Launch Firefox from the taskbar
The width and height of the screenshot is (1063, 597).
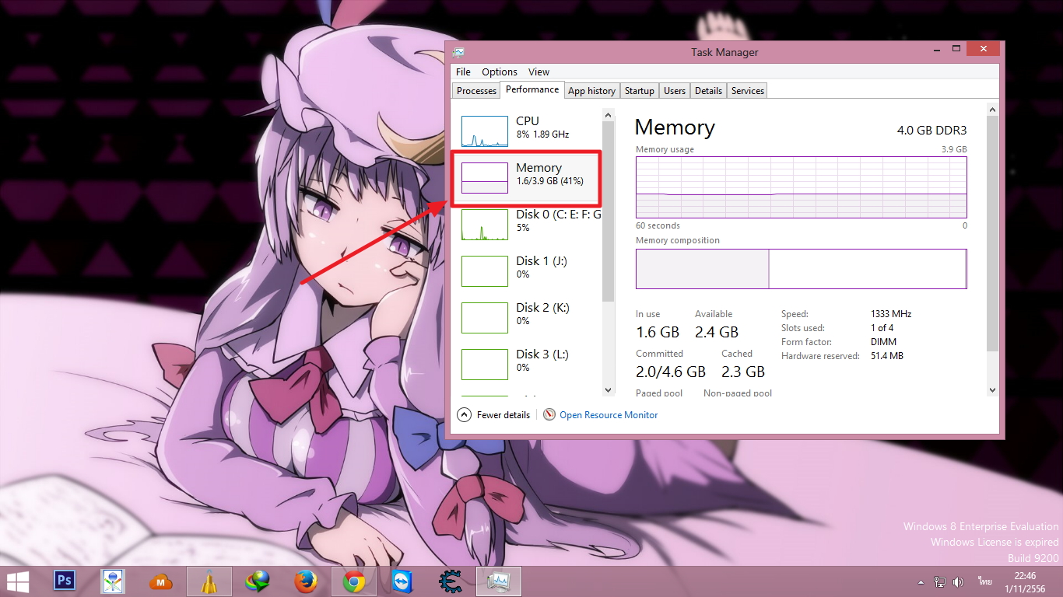coord(306,581)
